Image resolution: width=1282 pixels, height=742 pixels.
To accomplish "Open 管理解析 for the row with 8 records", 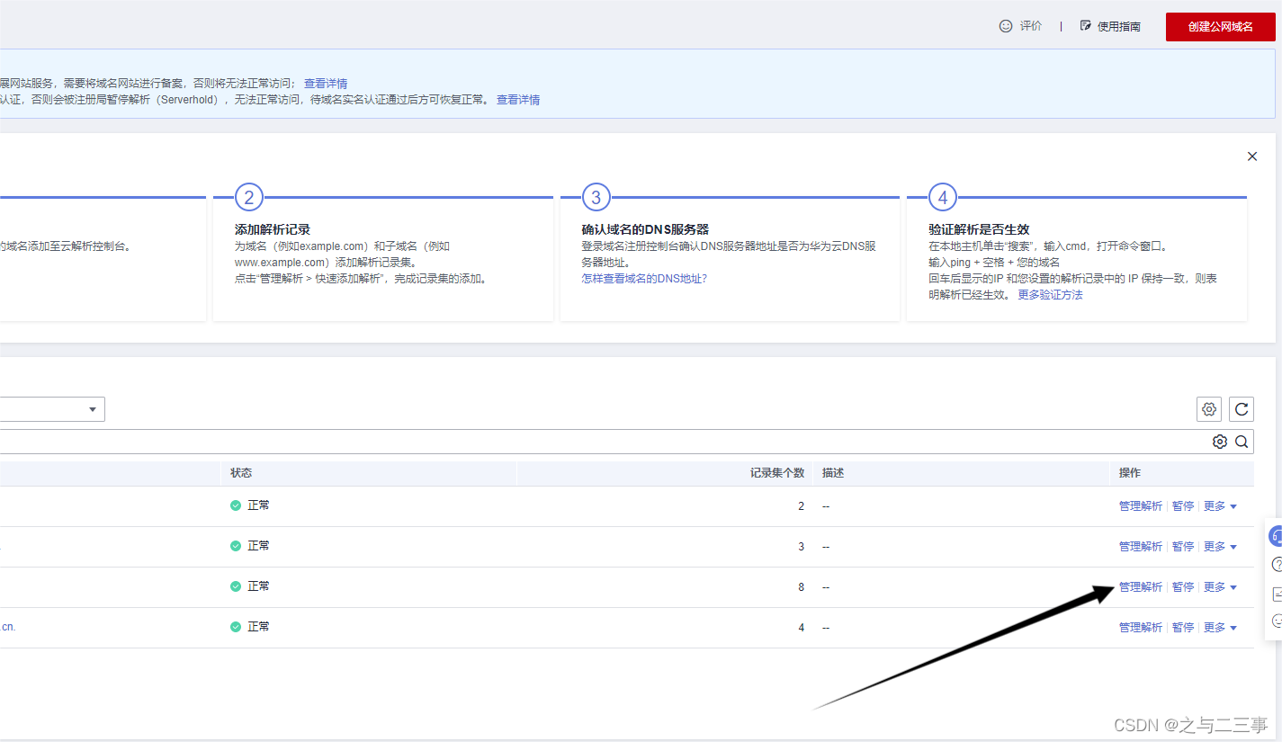I will pos(1141,587).
